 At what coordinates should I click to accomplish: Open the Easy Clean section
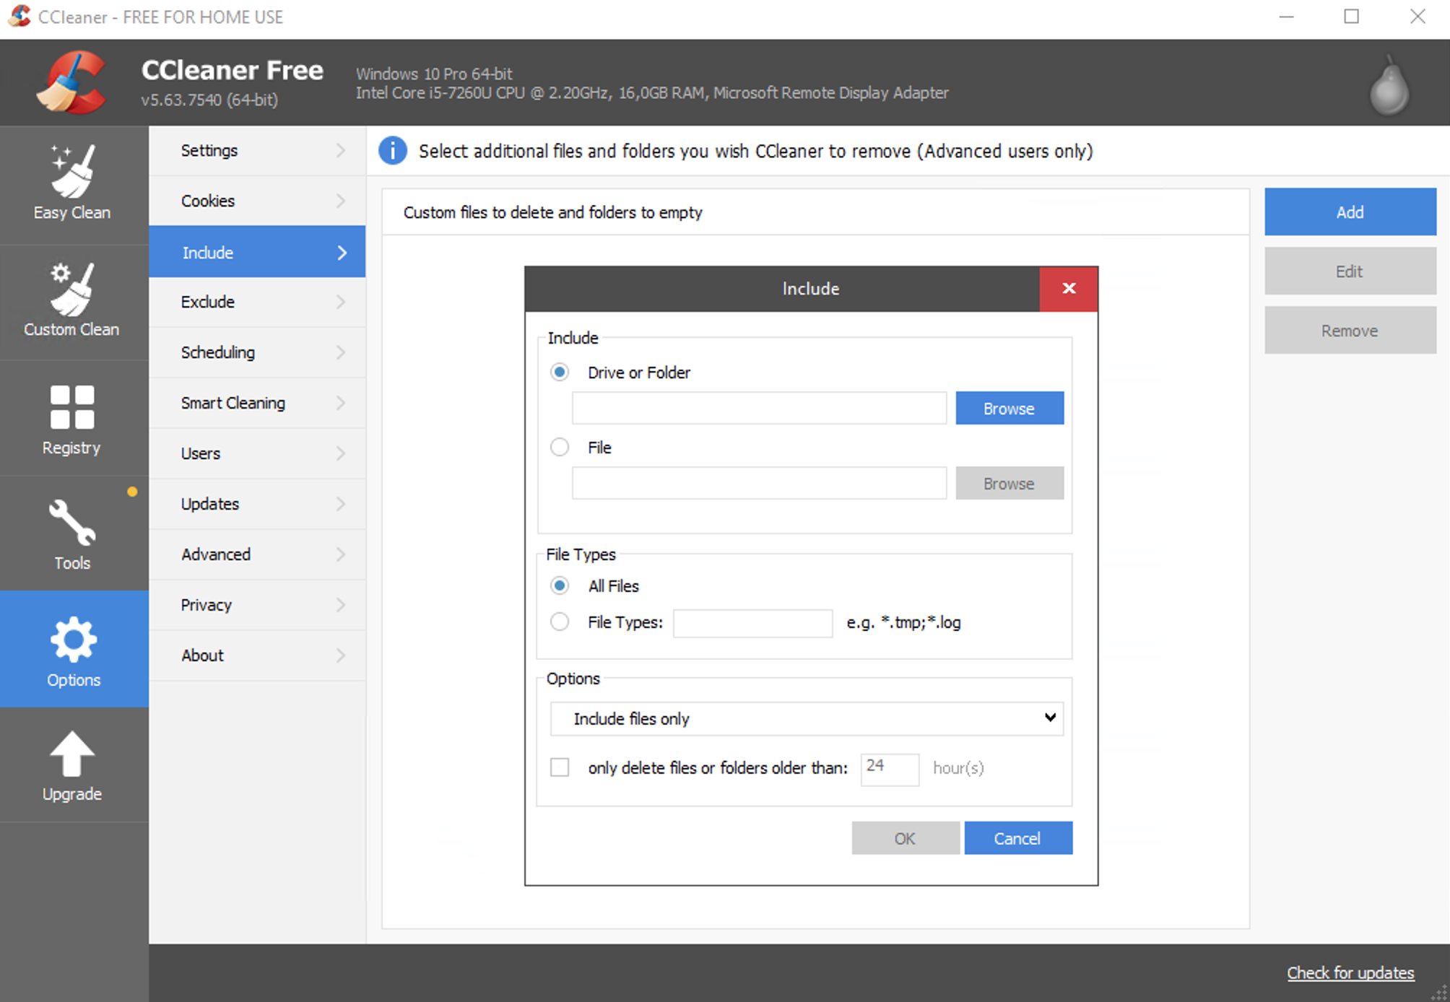coord(72,183)
